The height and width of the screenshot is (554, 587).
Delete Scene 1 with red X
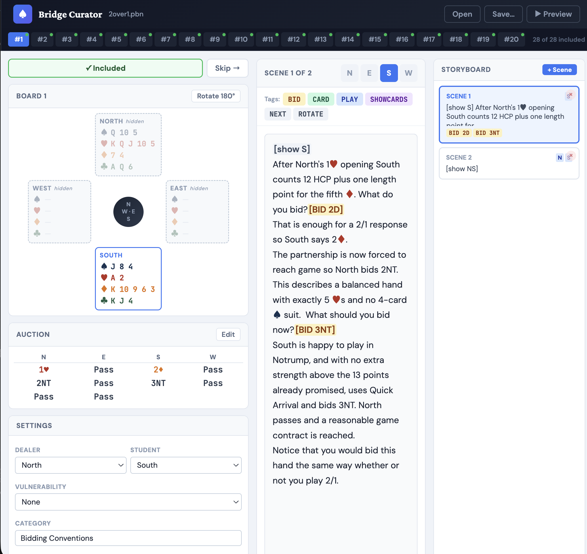[571, 95]
